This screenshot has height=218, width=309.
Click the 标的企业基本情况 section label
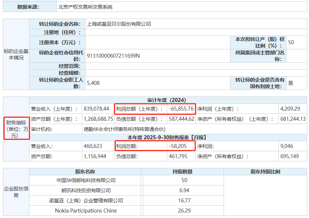click(x=16, y=54)
